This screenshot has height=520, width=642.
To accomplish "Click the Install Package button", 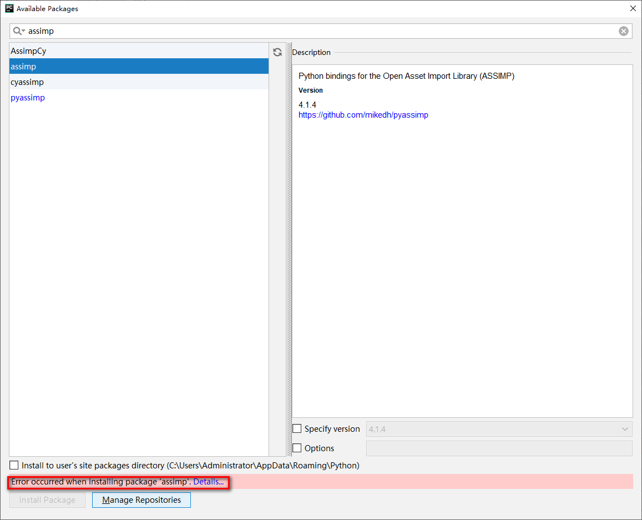I will click(47, 499).
